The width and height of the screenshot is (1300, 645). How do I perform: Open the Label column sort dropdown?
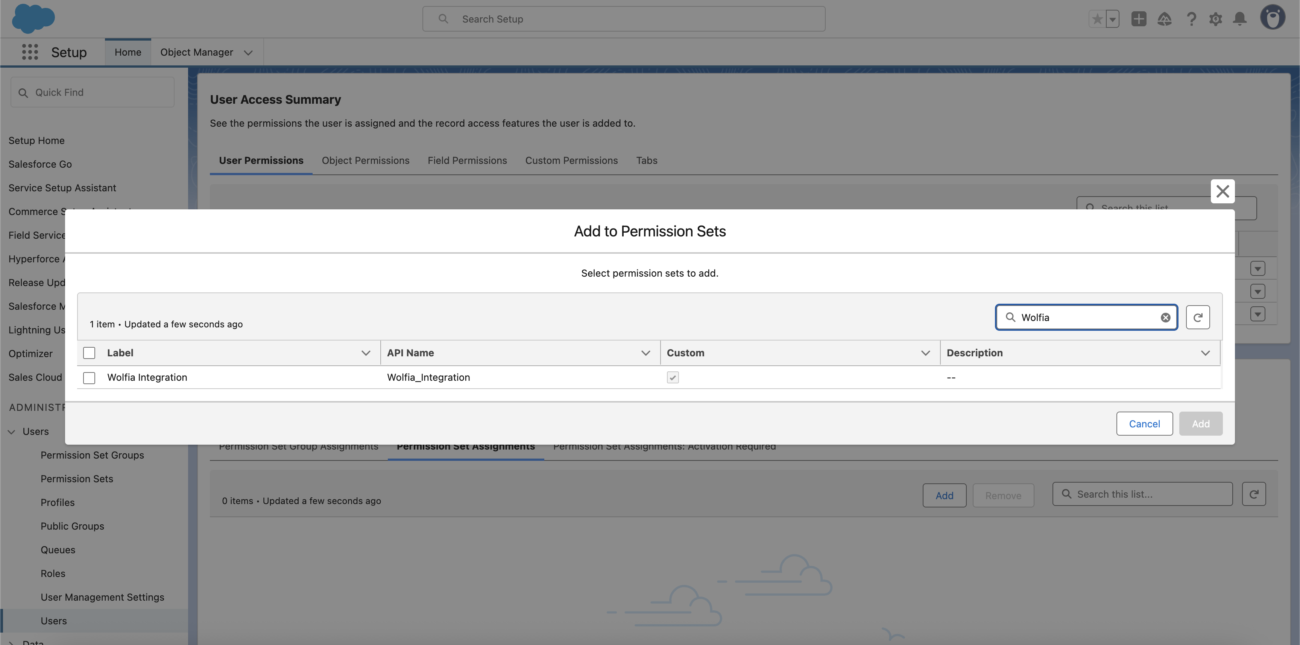click(365, 353)
